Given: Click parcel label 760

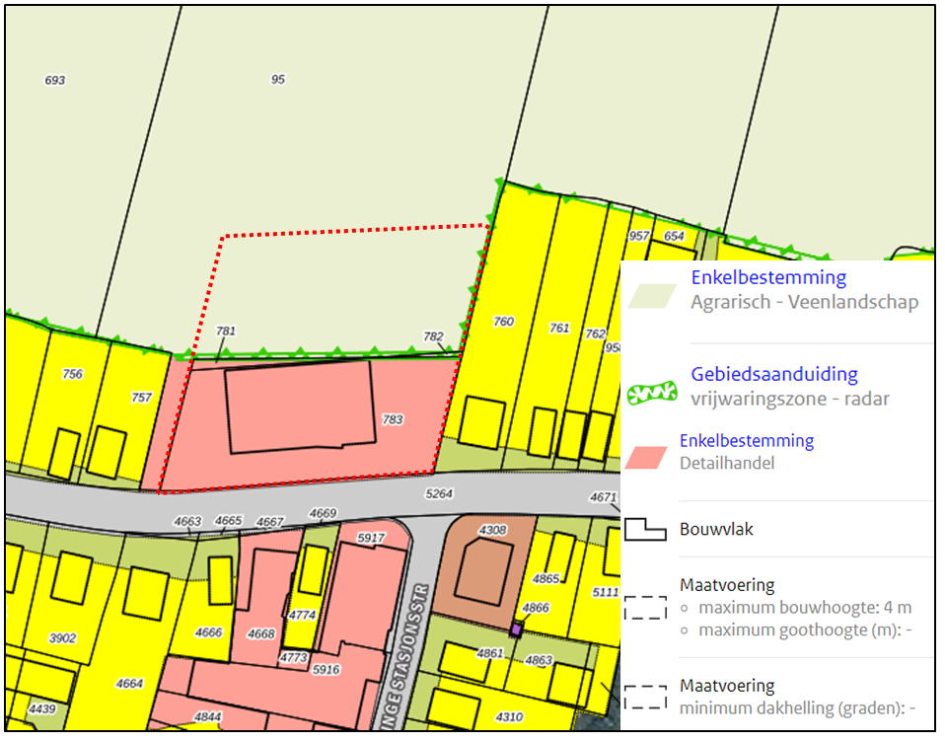Looking at the screenshot, I should point(503,322).
